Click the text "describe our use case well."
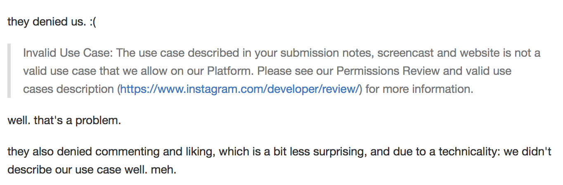Viewport: 563px width, 185px height. 75,169
